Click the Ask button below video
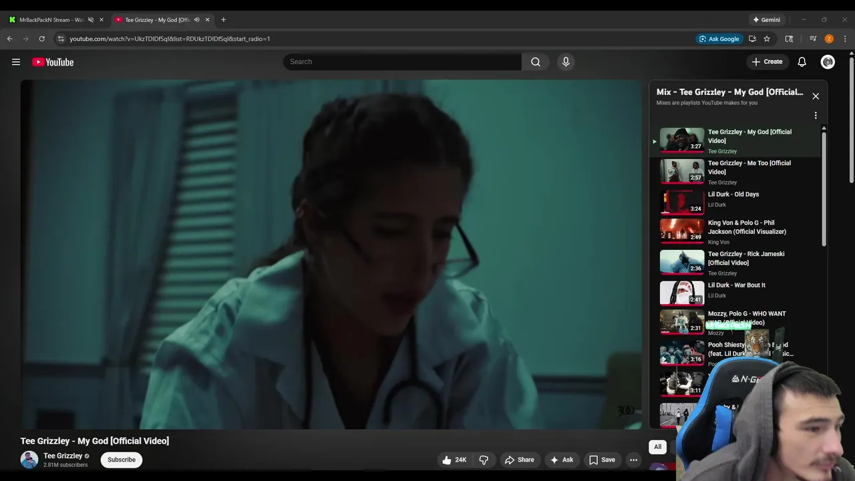 tap(561, 460)
